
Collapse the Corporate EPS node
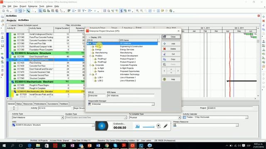pyautogui.click(x=90, y=65)
